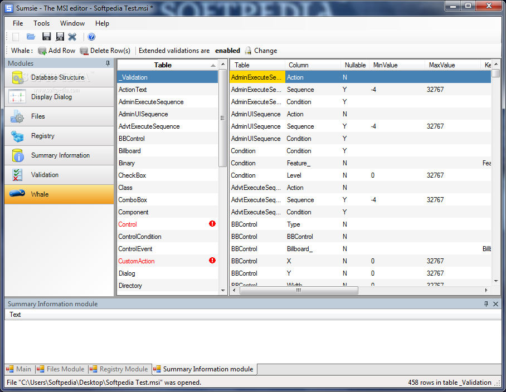This screenshot has width=506, height=392.
Task: Click the highlighted AdminExecuteSe... Action cell
Action: click(257, 77)
